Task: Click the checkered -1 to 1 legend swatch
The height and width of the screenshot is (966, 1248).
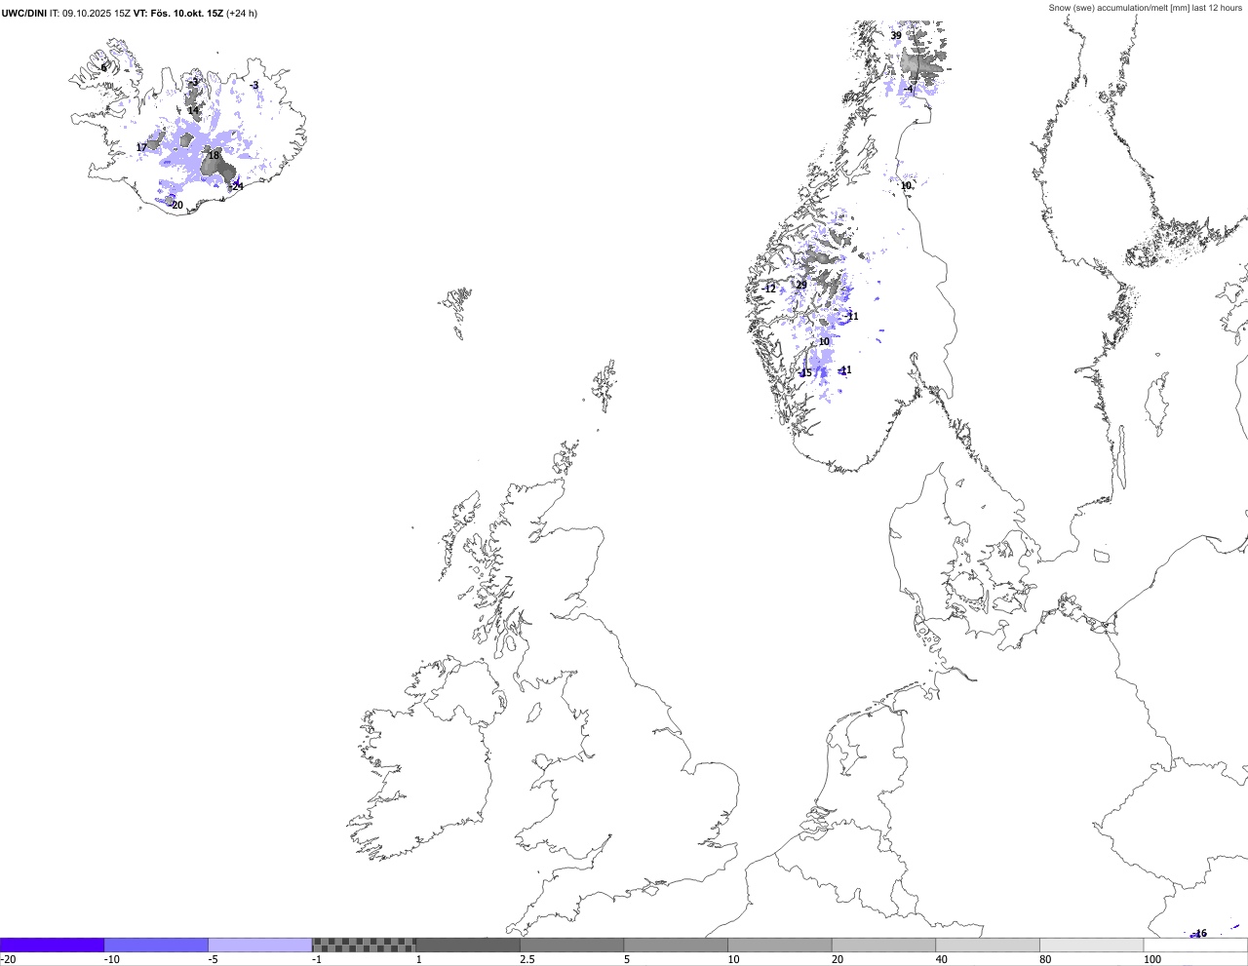Action: (364, 945)
